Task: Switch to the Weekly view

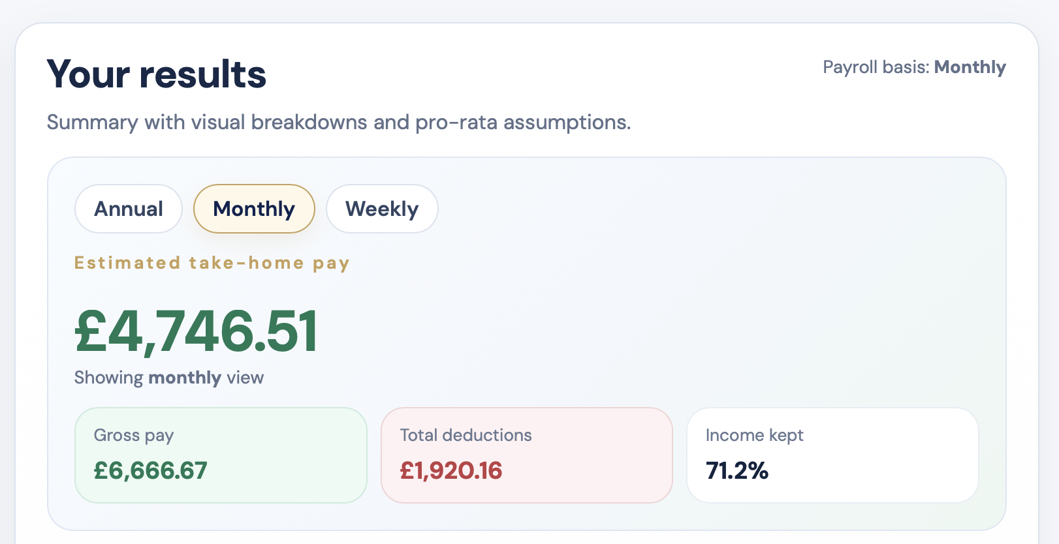Action: (382, 209)
